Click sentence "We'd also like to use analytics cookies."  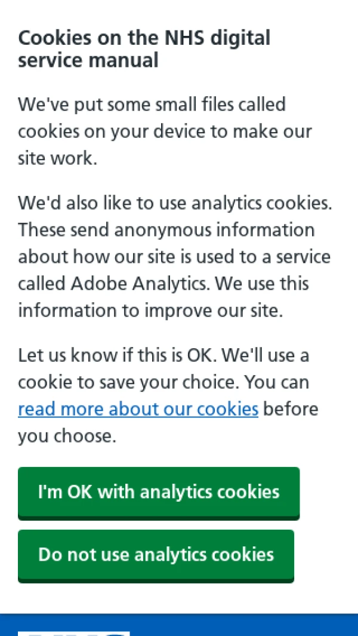click(175, 203)
